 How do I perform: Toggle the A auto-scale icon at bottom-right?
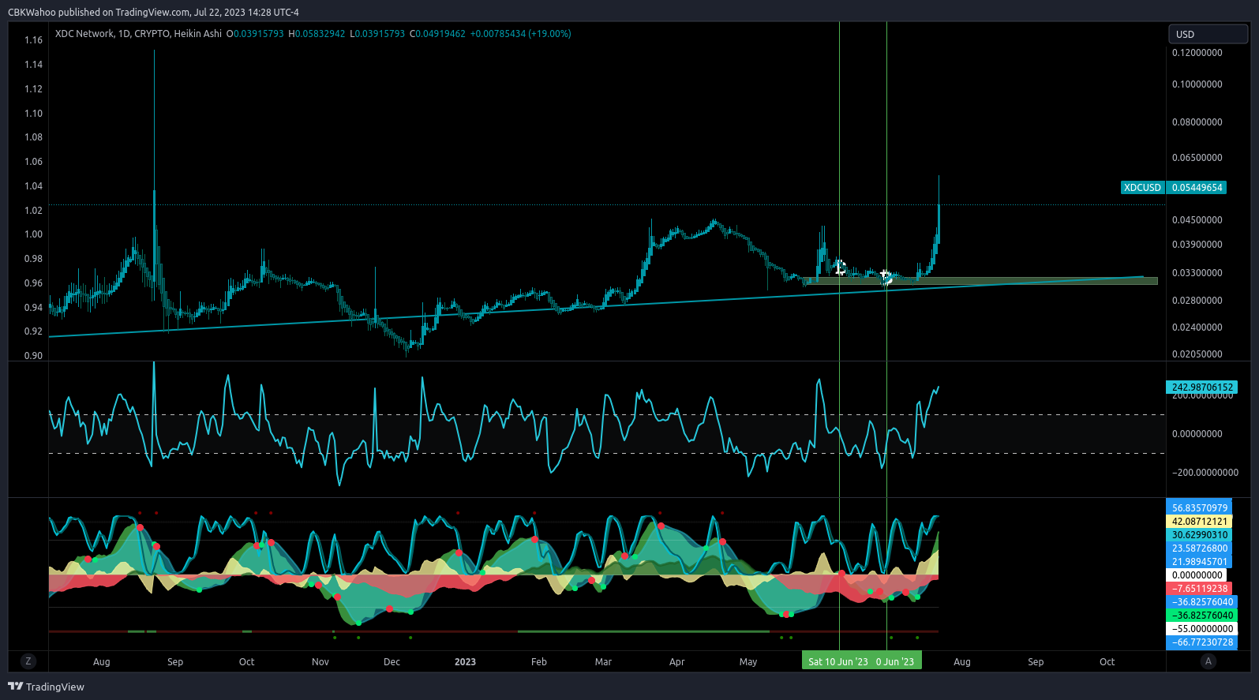point(1208,661)
